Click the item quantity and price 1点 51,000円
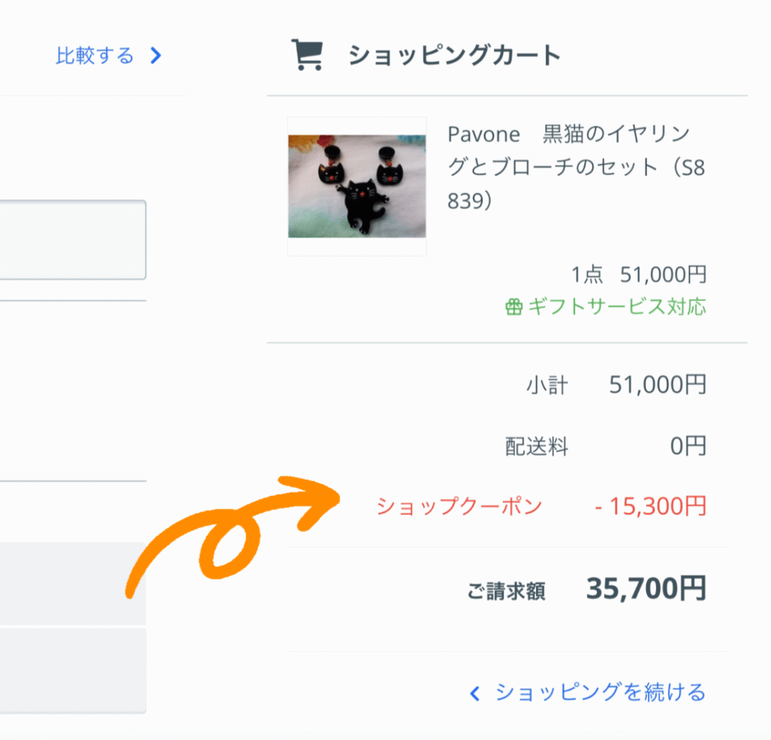This screenshot has height=740, width=771. (x=638, y=275)
